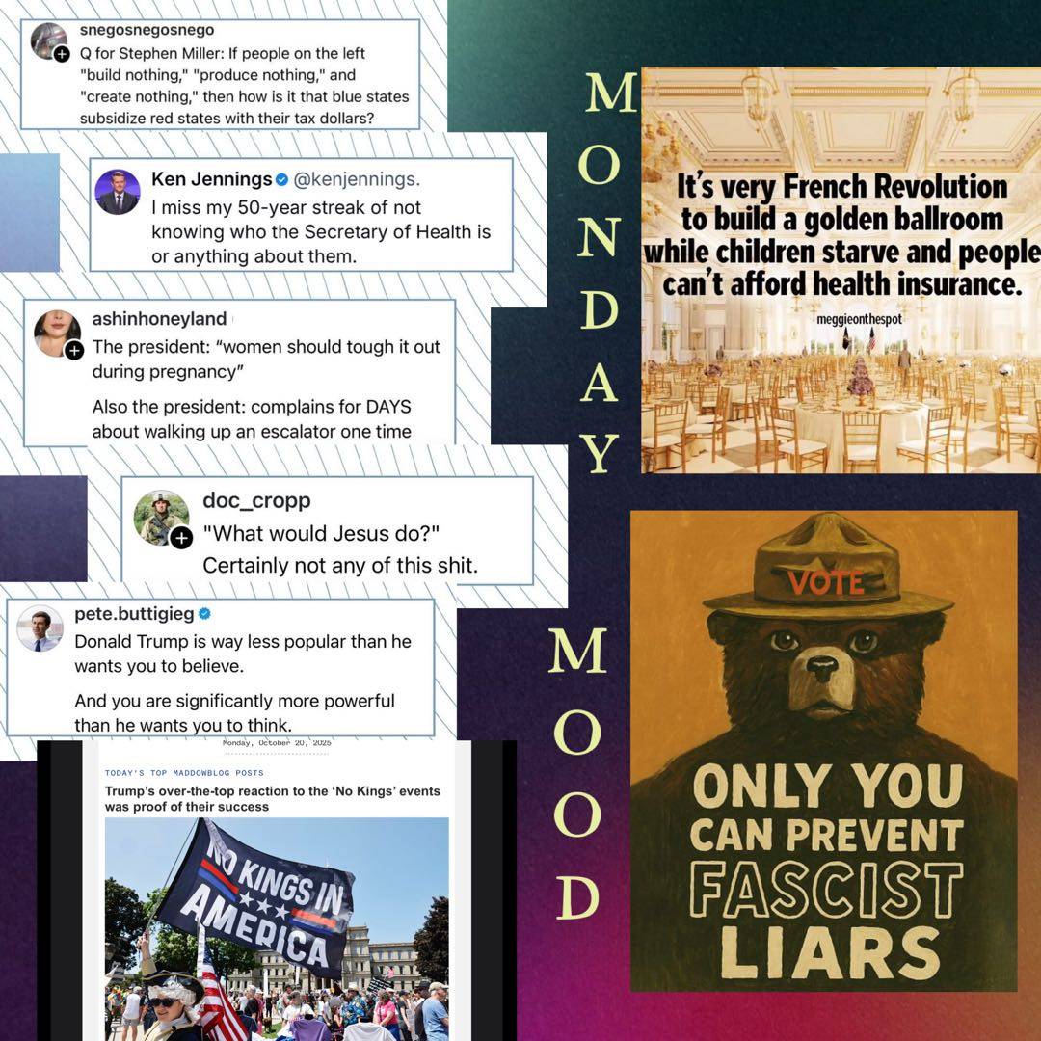Click the ashinhoneyland username
1041x1041 pixels.
159,319
